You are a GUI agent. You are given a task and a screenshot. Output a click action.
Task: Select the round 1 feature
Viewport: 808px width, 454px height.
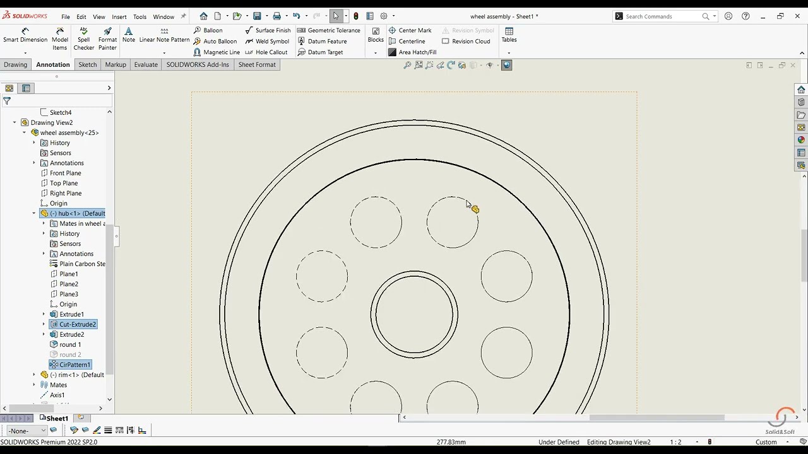coord(65,344)
